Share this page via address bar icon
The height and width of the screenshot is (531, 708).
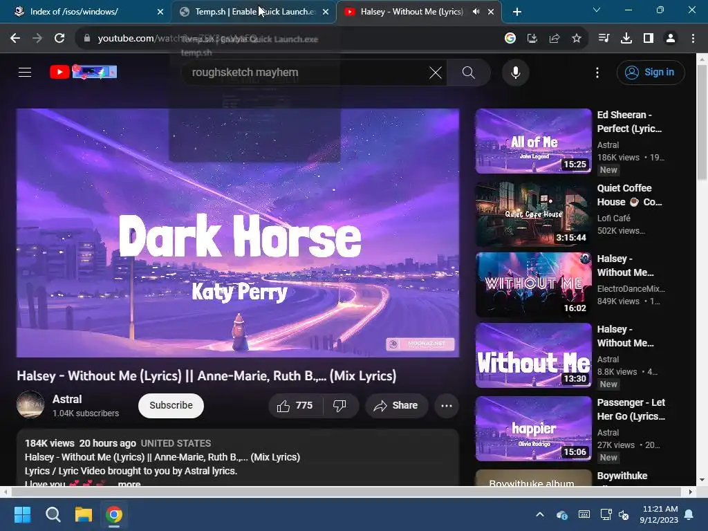(x=555, y=39)
